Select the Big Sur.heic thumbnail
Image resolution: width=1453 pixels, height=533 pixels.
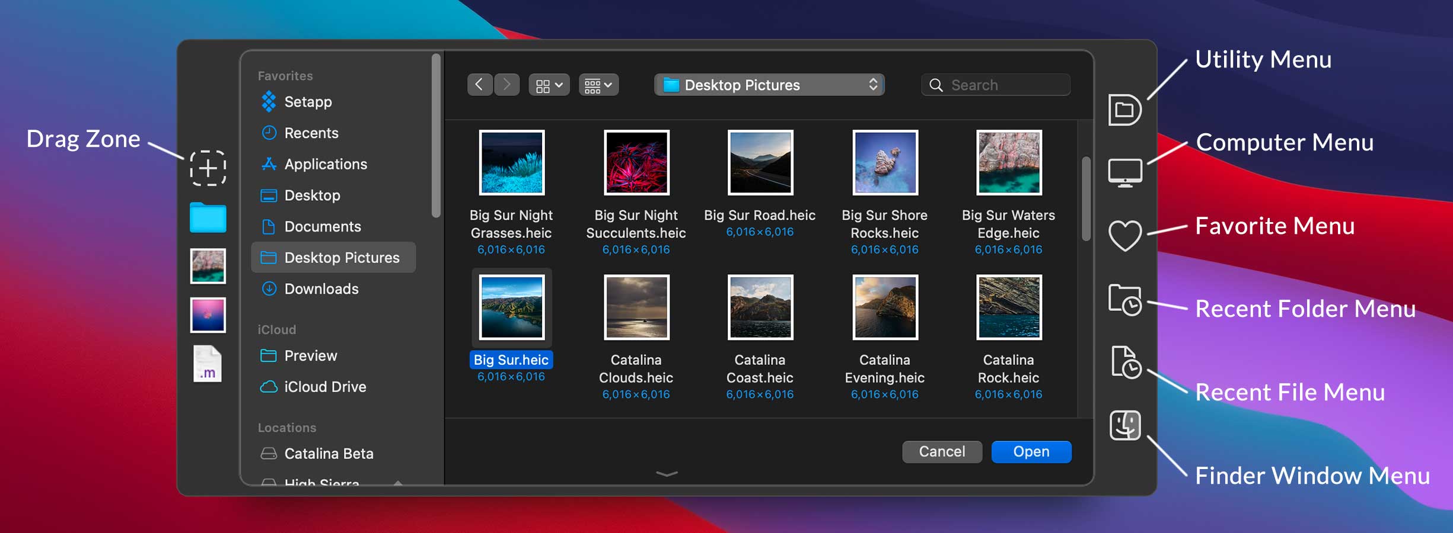(x=512, y=307)
